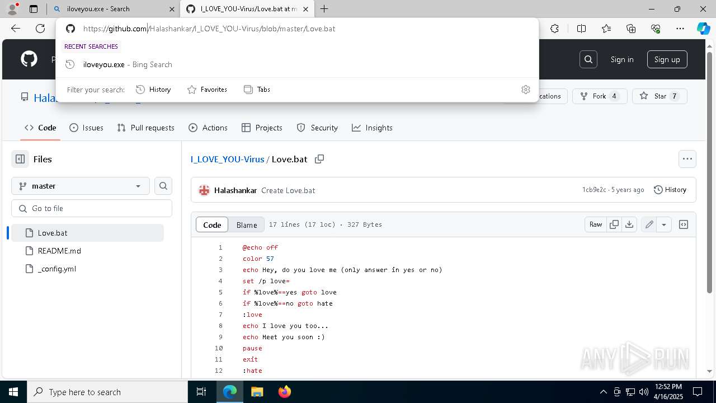Click the Sign up button
The image size is (716, 403).
667,59
